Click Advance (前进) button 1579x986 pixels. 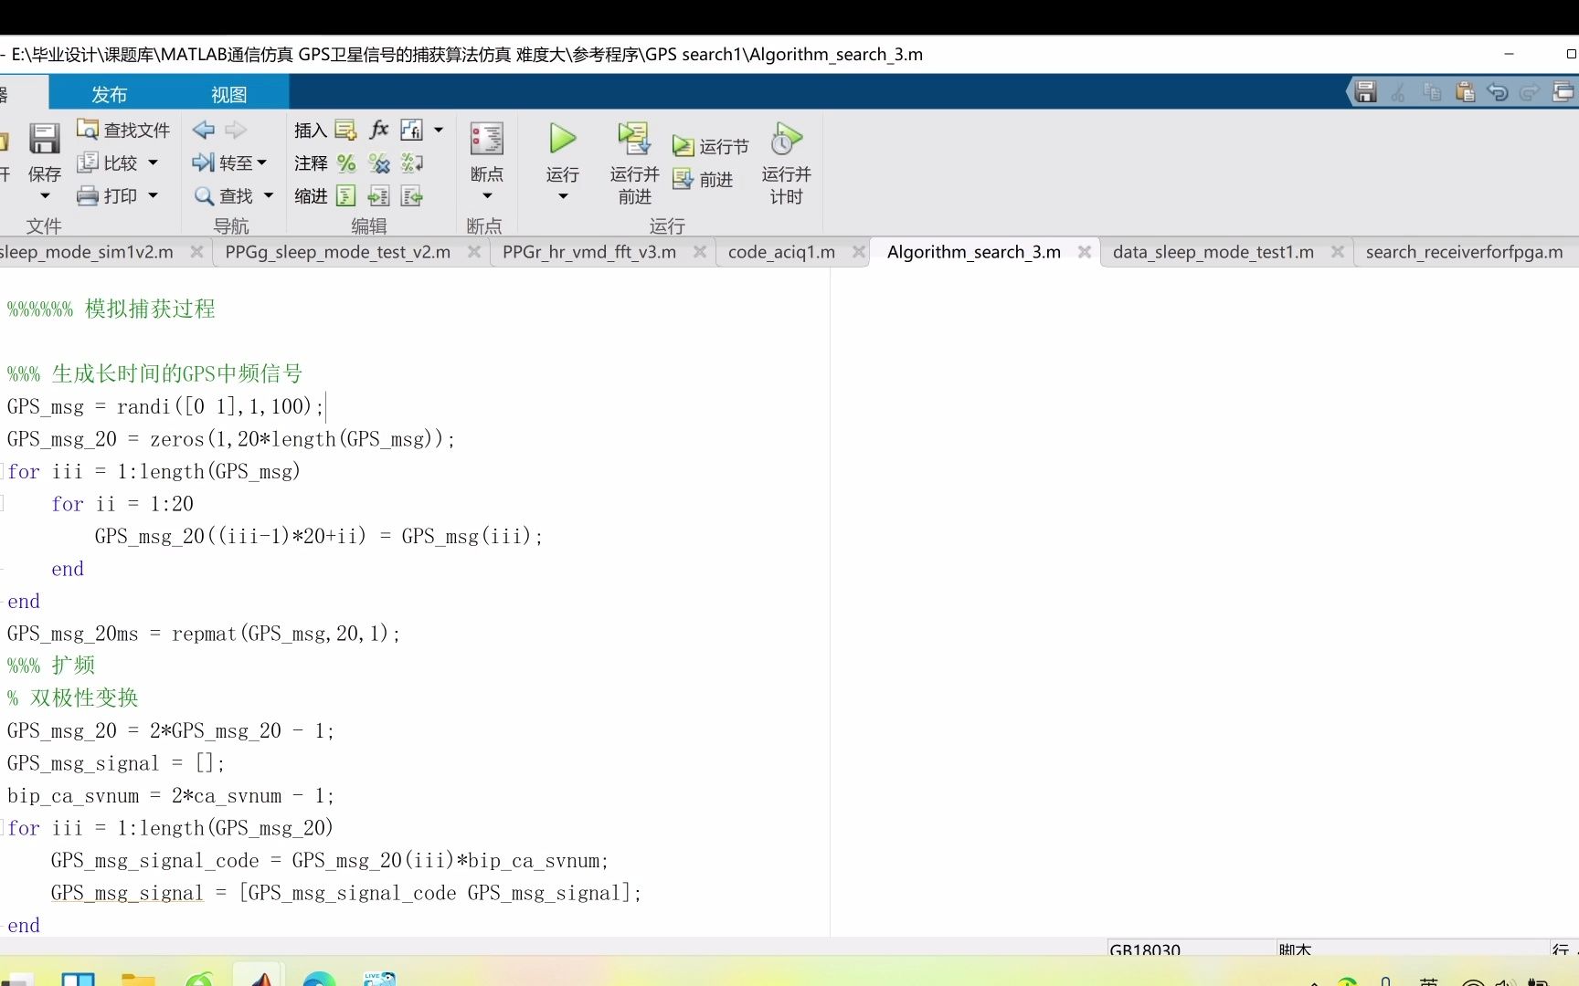click(x=703, y=179)
